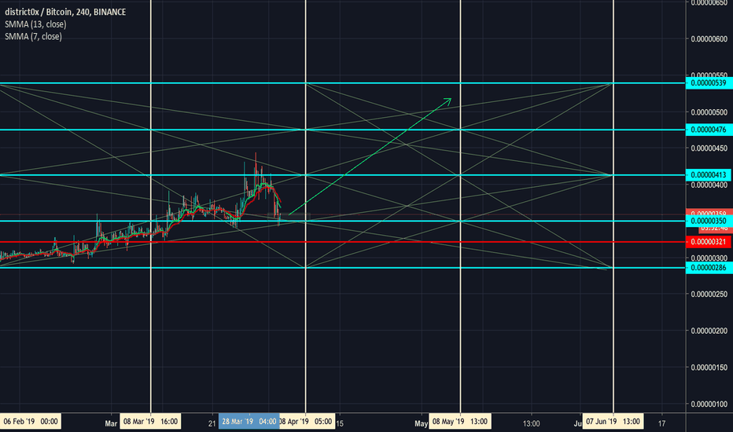The height and width of the screenshot is (432, 733).
Task: Click the 0.00000413 cyan price label
Action: point(709,174)
